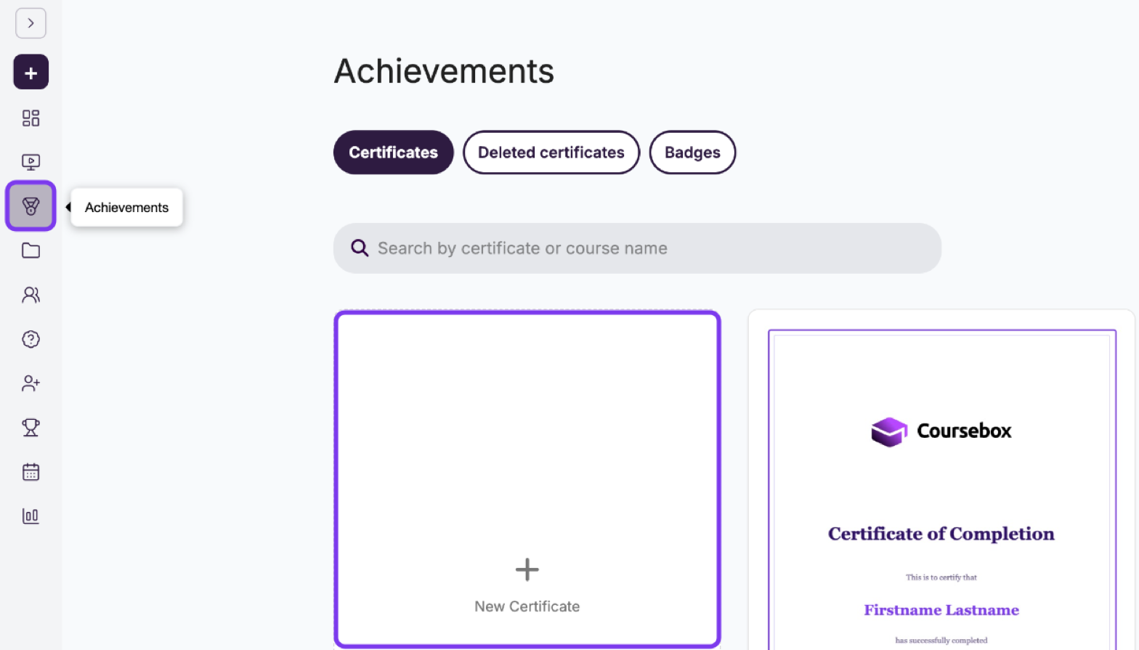The width and height of the screenshot is (1139, 650).
Task: Open the help question mark icon
Action: (31, 339)
